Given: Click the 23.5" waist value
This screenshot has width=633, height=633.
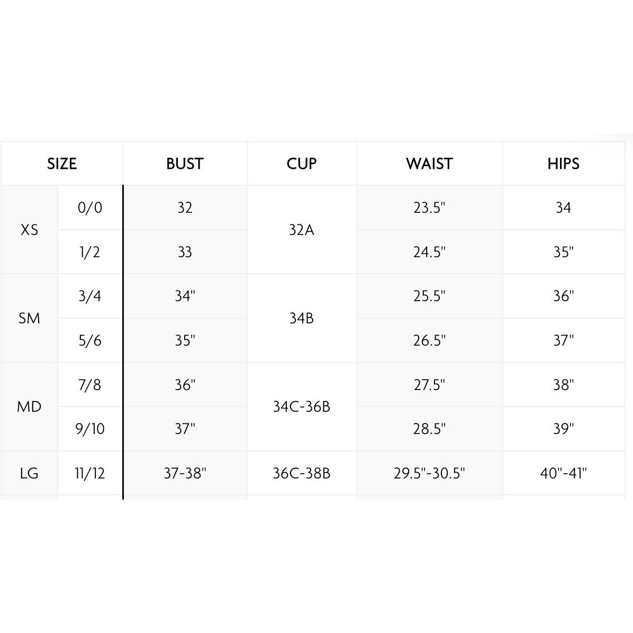Looking at the screenshot, I should 430,207.
